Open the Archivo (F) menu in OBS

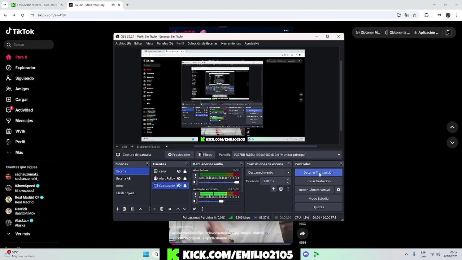[123, 43]
